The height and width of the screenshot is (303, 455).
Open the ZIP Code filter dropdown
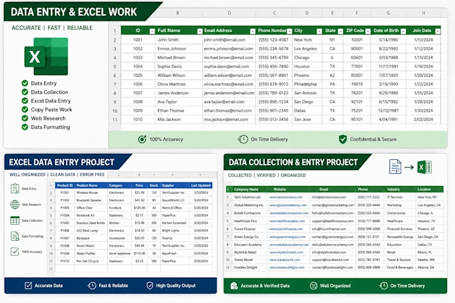[x=368, y=31]
